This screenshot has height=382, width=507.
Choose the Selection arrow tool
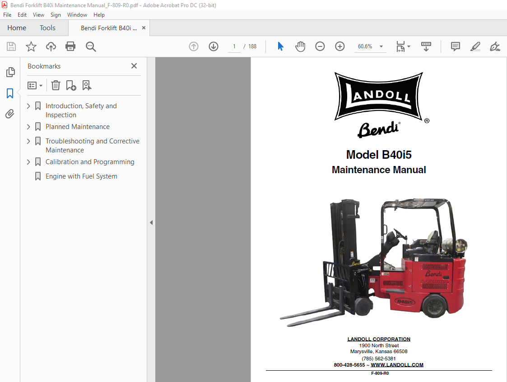[x=280, y=46]
